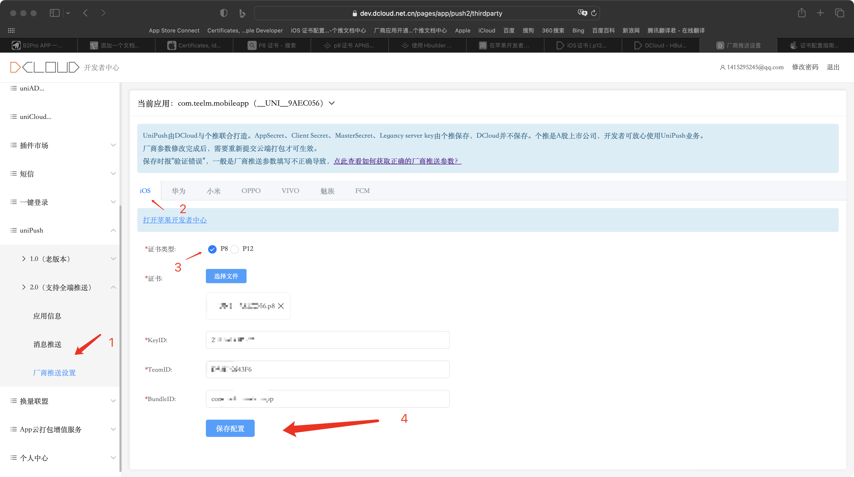Open the App Store Connect bookmark
The height and width of the screenshot is (477, 854).
click(174, 30)
